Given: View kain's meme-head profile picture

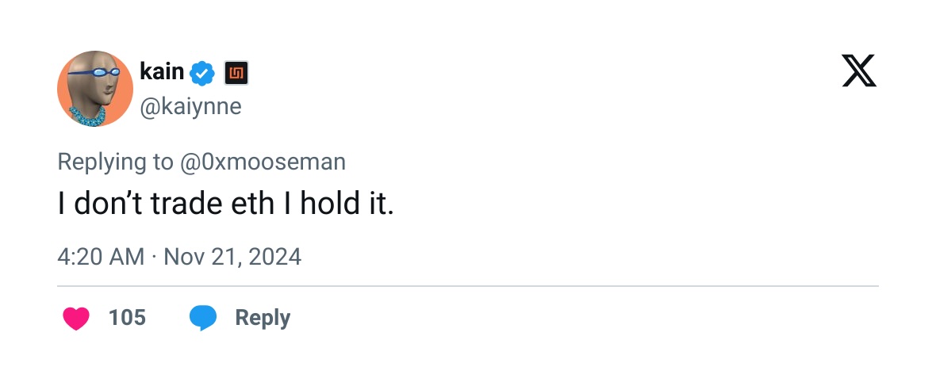Looking at the screenshot, I should point(95,88).
